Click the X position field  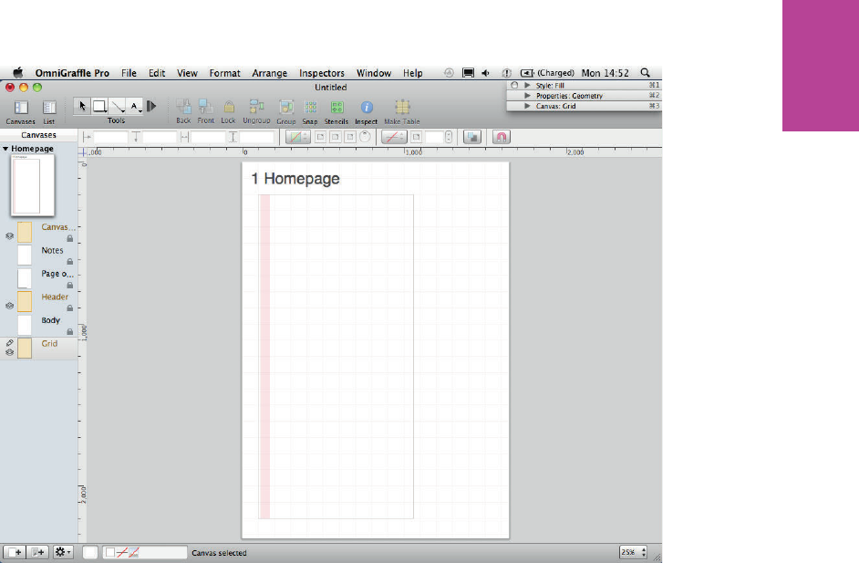(x=110, y=137)
